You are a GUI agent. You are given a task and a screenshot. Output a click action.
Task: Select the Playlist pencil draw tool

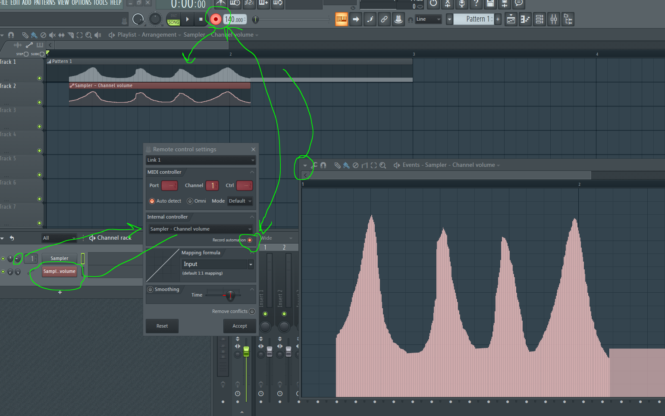pos(25,35)
